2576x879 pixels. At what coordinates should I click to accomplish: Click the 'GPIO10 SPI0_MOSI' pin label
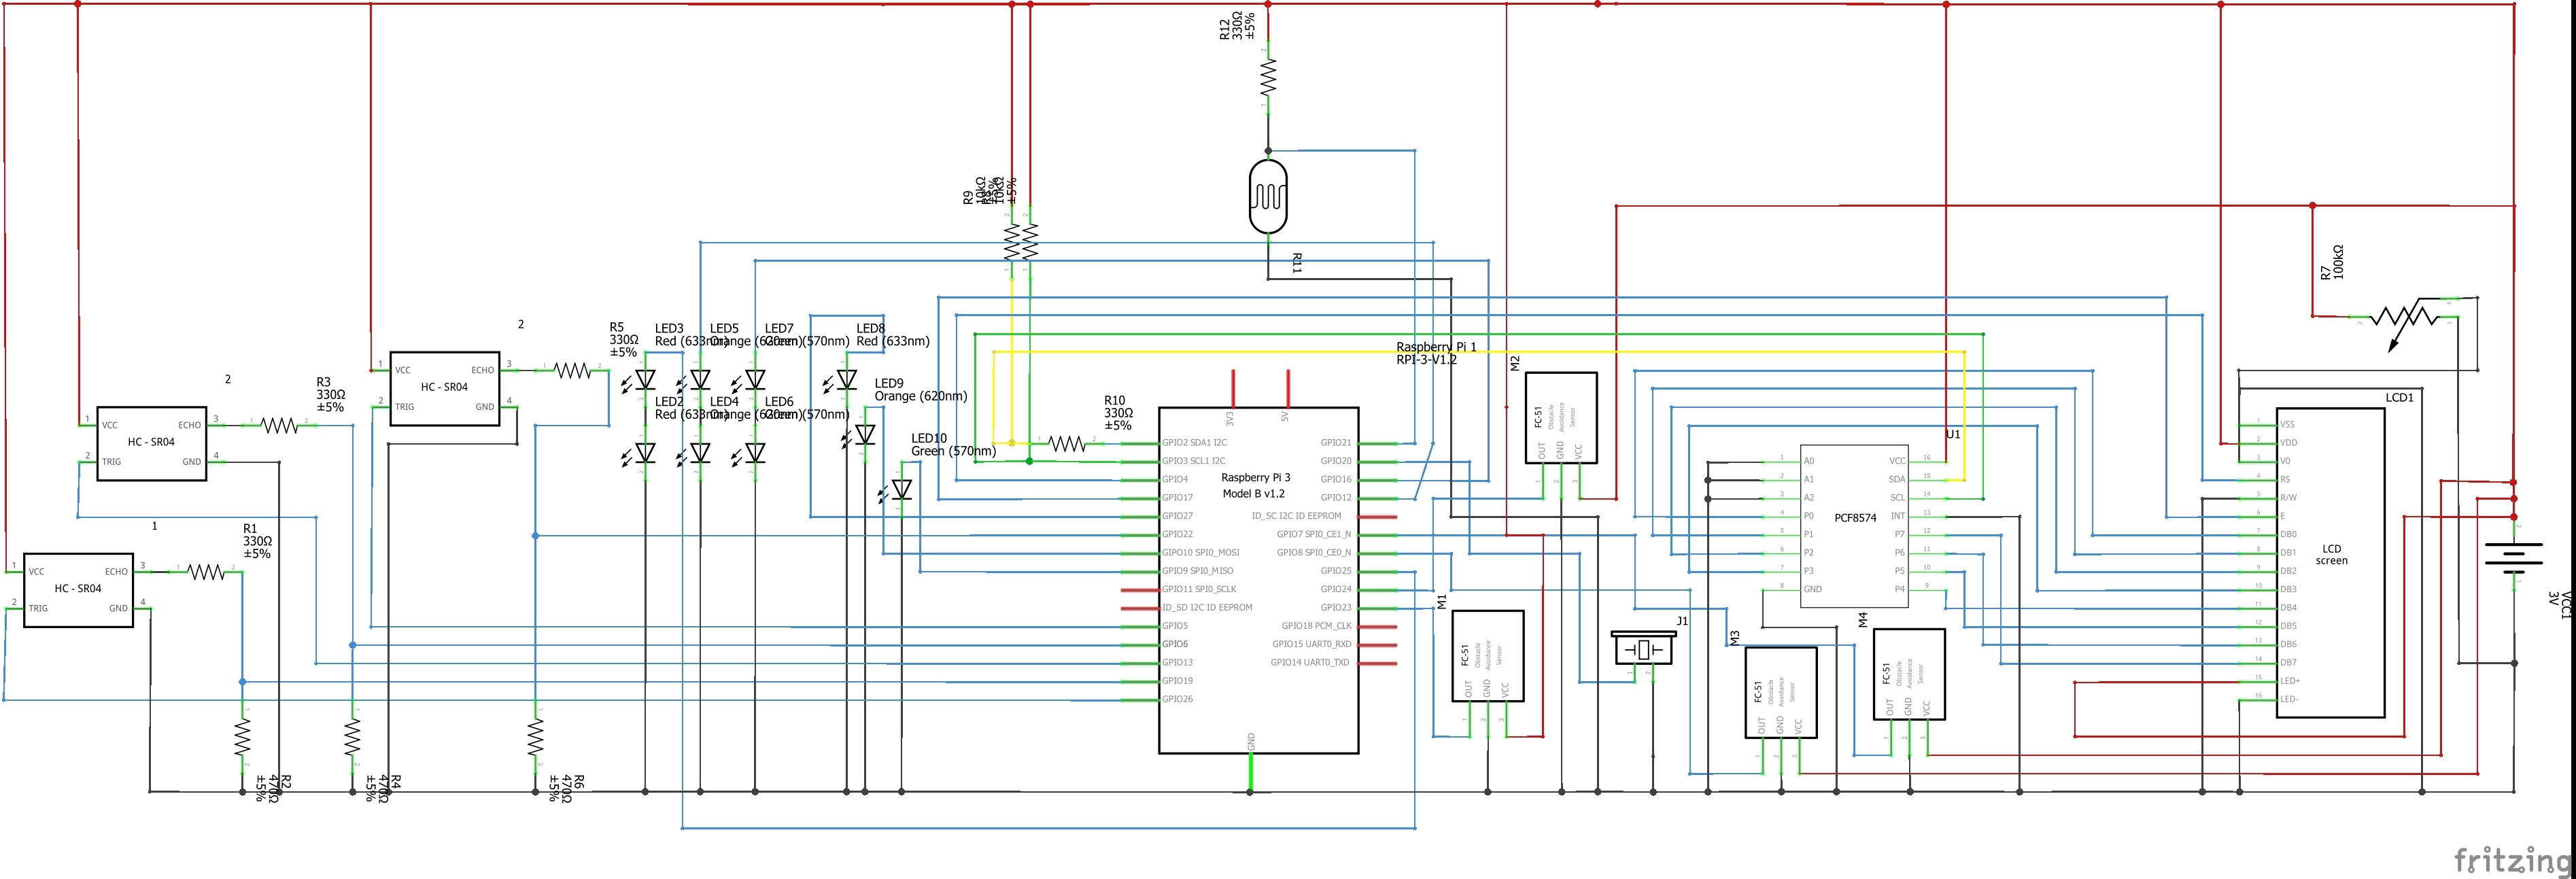point(1200,553)
